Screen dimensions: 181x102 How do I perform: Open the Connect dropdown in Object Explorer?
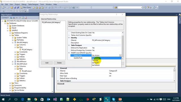click(5, 18)
